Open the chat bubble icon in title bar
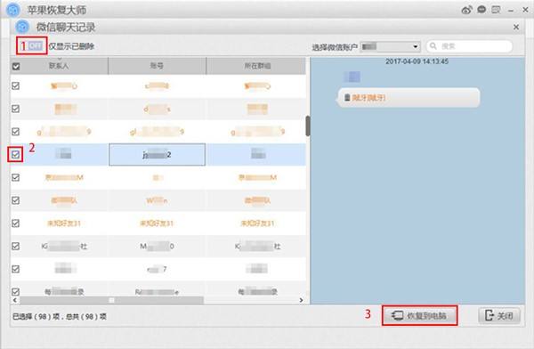Image resolution: width=534 pixels, height=349 pixels. click(481, 10)
